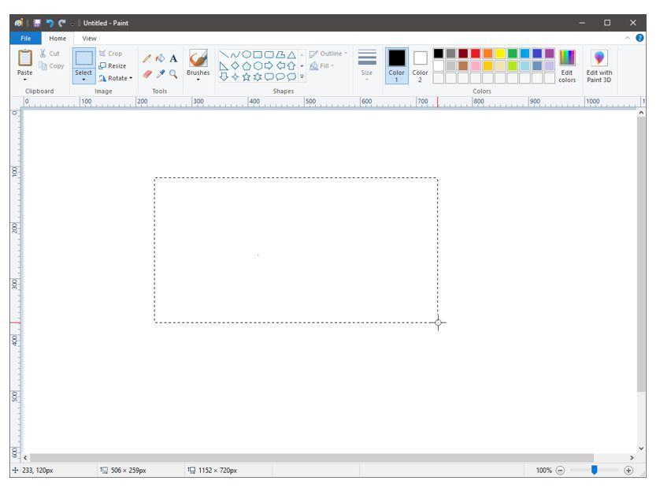Select the Color picker eyedropper tool

pyautogui.click(x=160, y=73)
